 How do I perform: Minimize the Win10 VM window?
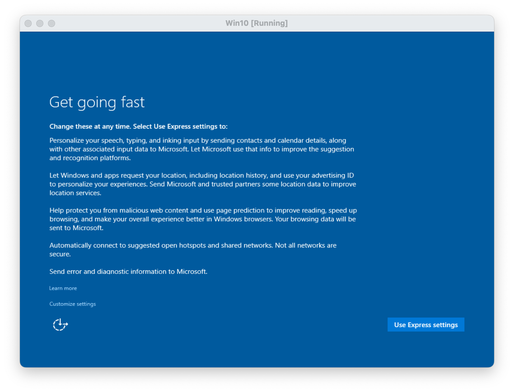40,23
